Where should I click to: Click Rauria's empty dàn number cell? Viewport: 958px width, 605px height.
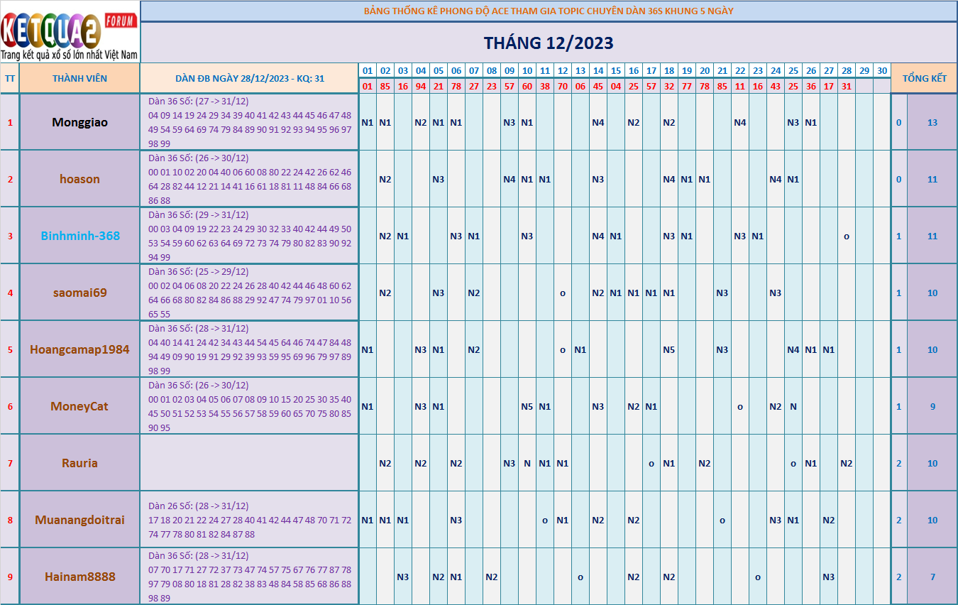[250, 463]
